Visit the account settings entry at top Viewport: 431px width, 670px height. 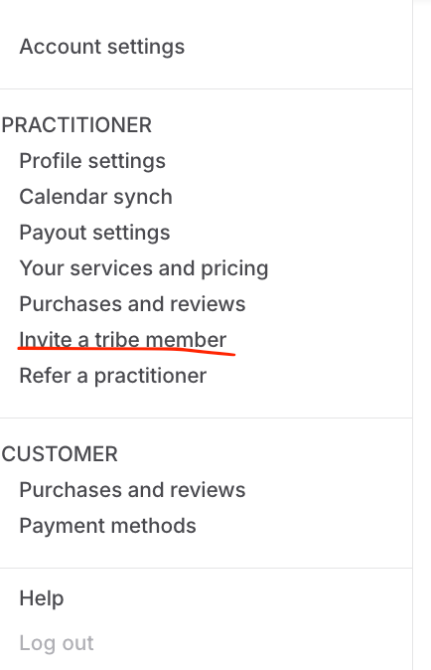click(102, 47)
